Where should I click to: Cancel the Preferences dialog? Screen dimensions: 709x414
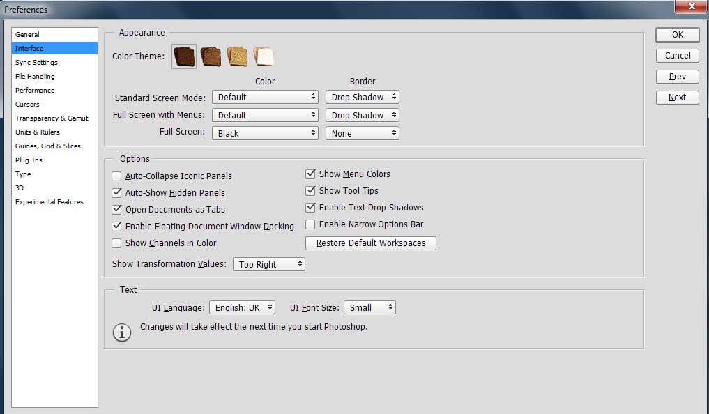[x=678, y=56]
